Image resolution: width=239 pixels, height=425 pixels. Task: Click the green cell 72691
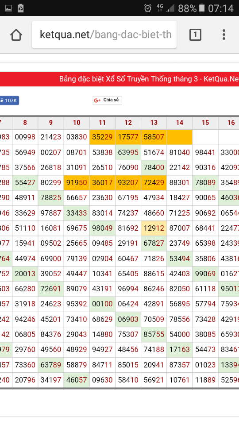pyautogui.click(x=50, y=289)
